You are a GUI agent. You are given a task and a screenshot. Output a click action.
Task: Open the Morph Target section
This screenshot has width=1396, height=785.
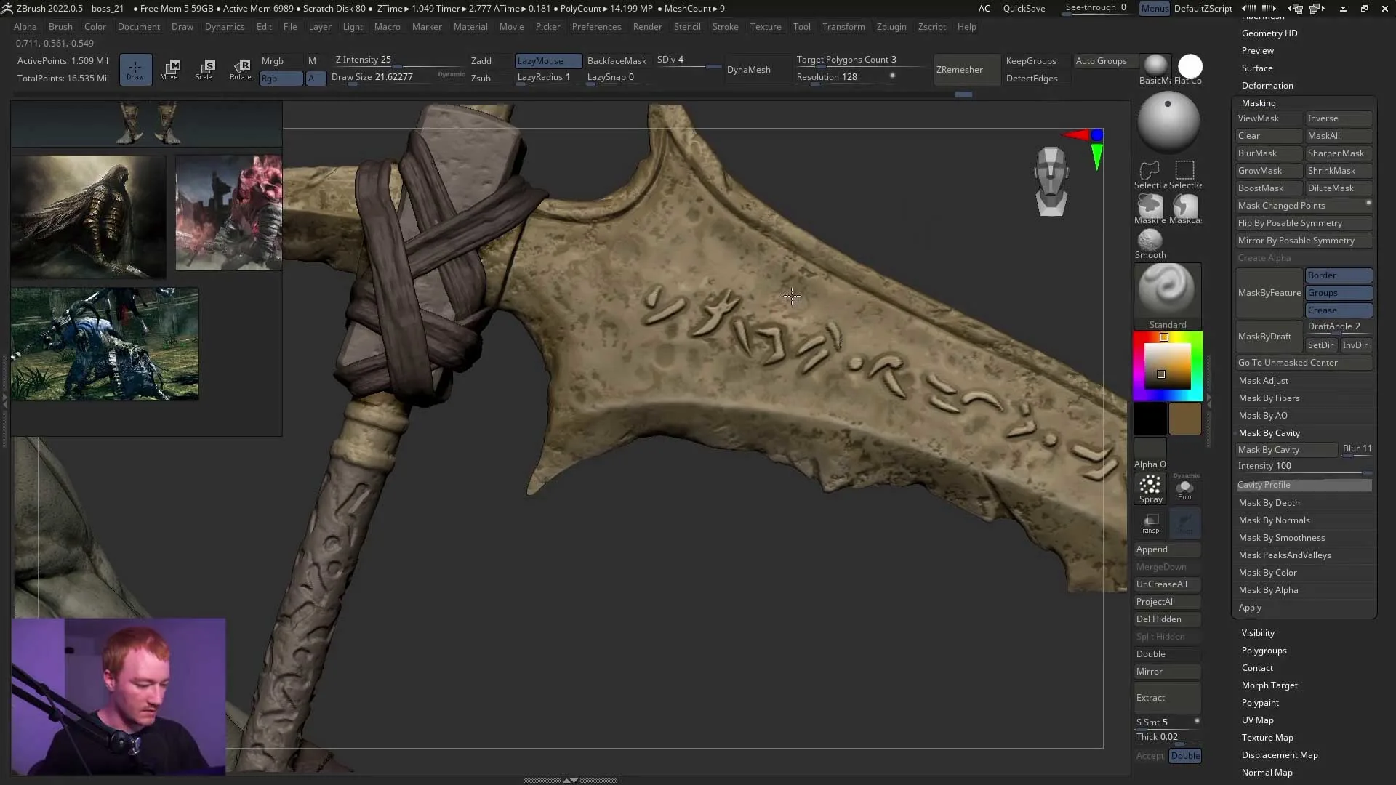point(1269,685)
